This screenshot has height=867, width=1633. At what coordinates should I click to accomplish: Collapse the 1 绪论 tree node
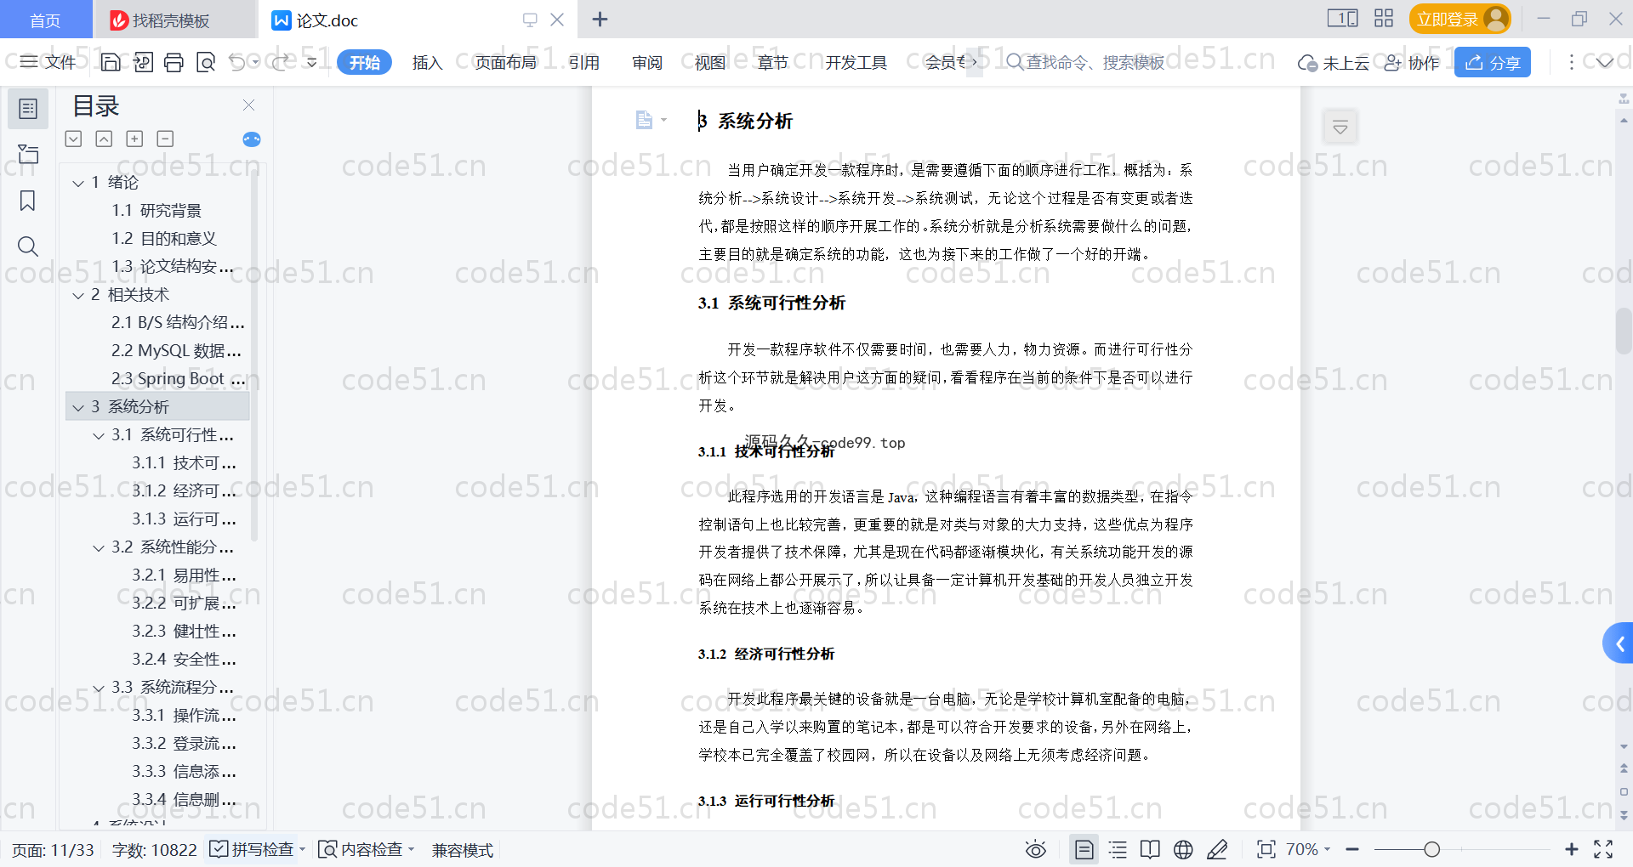pyautogui.click(x=78, y=183)
